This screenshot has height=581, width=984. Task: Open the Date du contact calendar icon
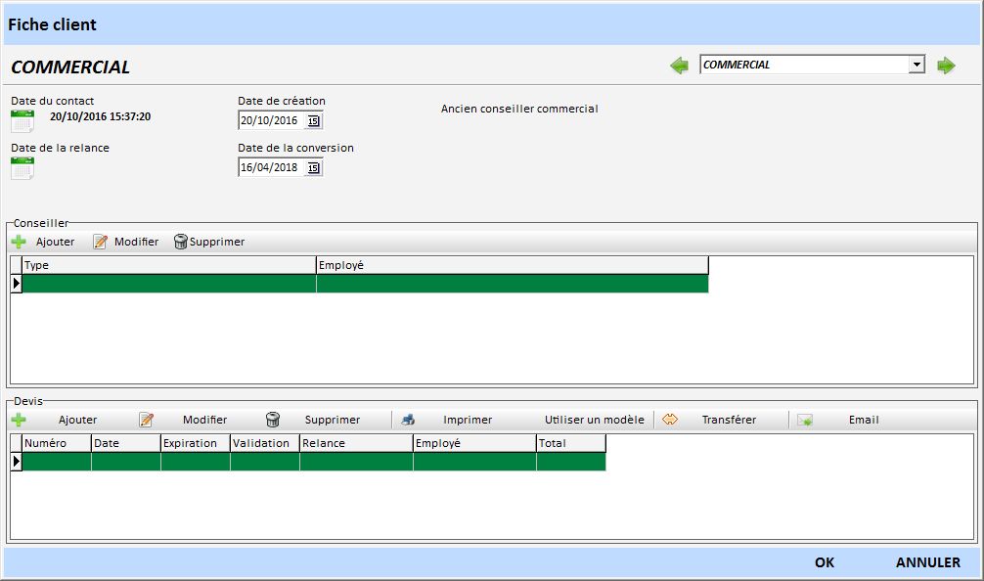22,121
